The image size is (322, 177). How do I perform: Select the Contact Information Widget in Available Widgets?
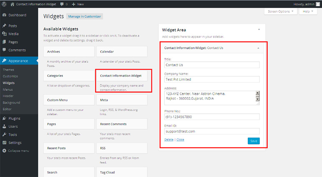(122, 76)
